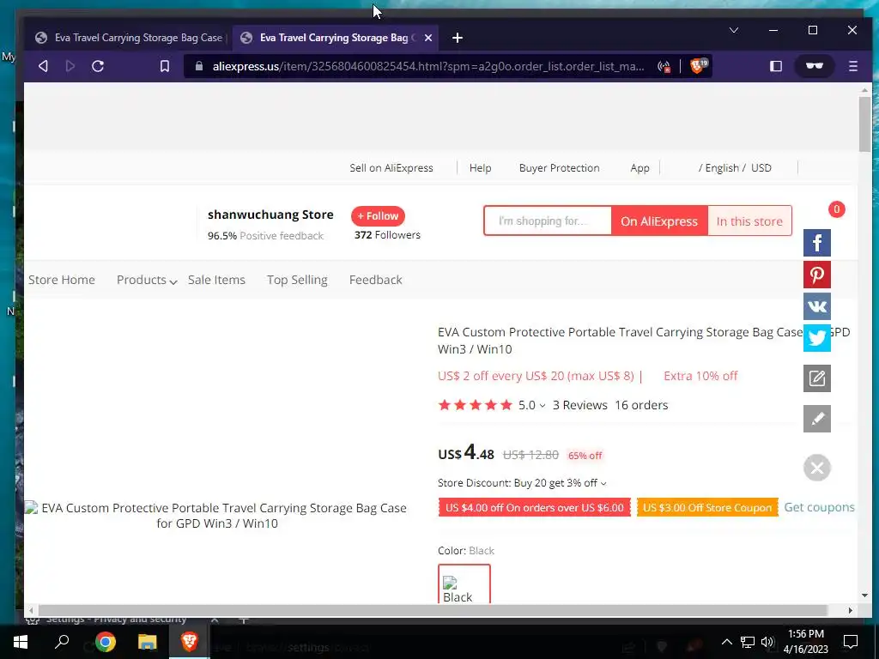The height and width of the screenshot is (659, 879).
Task: Focus the I'm shopping for search field
Action: pyautogui.click(x=548, y=221)
